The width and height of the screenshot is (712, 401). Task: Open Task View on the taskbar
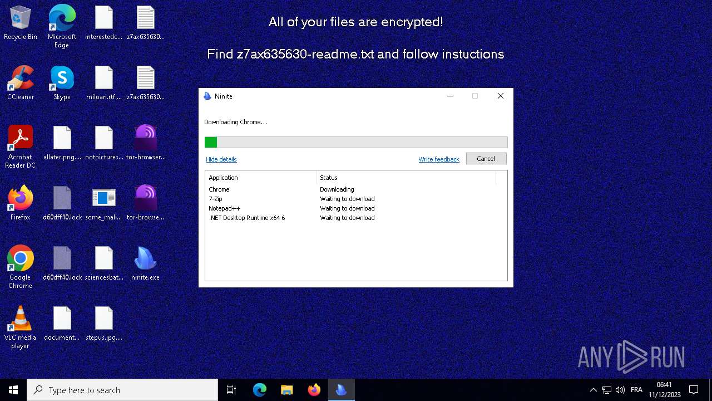231,390
